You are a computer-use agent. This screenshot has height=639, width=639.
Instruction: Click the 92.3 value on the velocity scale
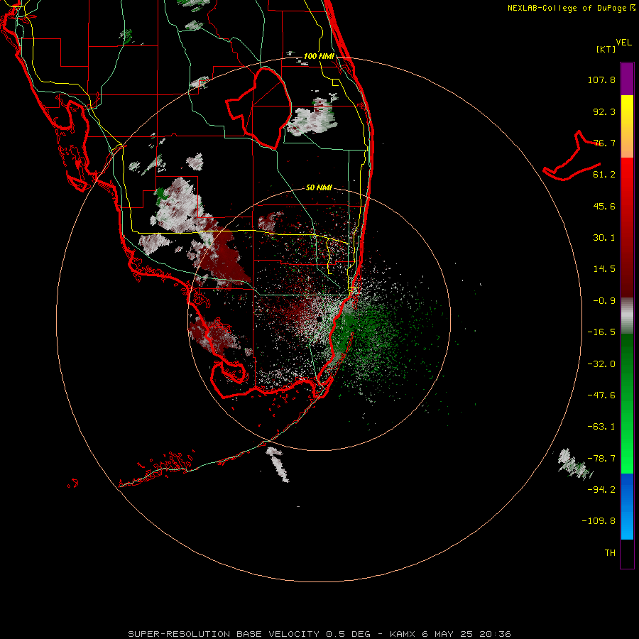point(604,111)
